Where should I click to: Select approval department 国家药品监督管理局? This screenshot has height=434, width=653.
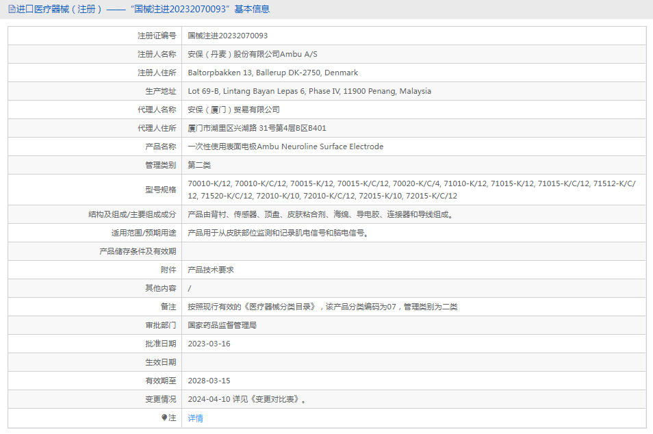[x=222, y=325]
